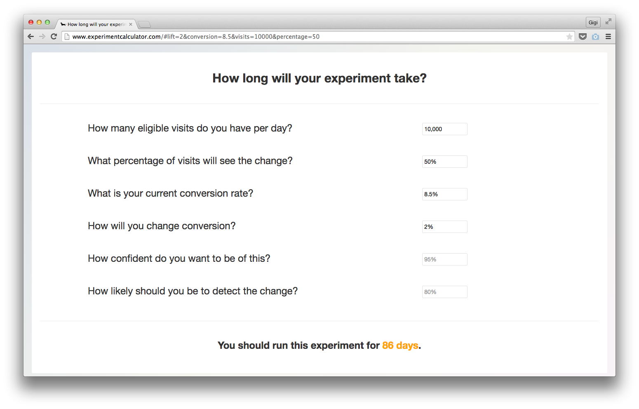
Task: Click the eligible visits per day field
Action: click(444, 129)
